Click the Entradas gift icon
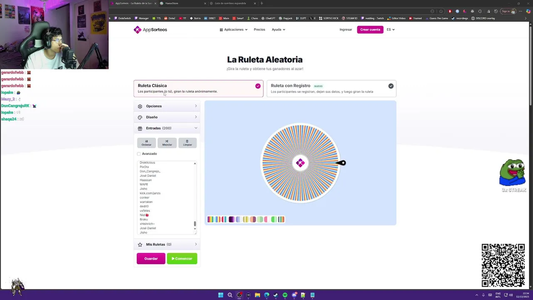Screen dimensions: 533x300 (140, 128)
